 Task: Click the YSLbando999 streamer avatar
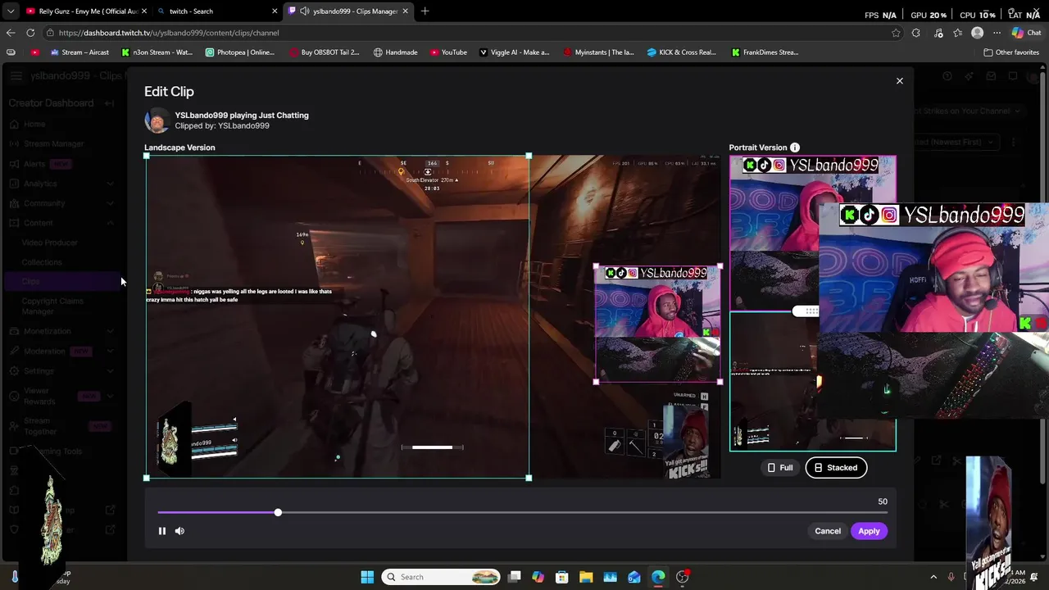pyautogui.click(x=157, y=120)
